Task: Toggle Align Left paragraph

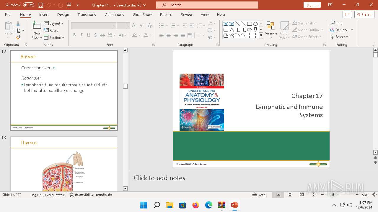Action: pos(161,35)
